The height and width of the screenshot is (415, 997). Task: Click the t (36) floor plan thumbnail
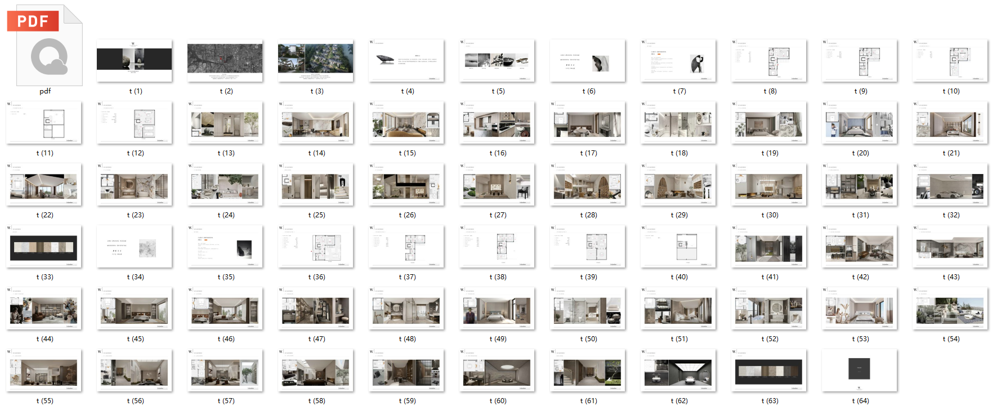(316, 247)
